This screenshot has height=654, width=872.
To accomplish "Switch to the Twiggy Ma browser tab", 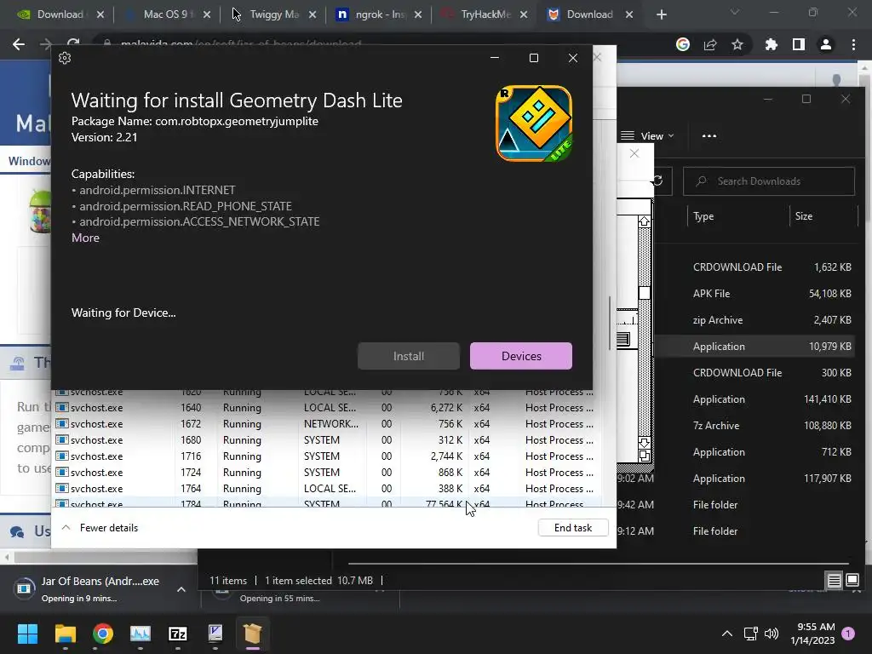I will pyautogui.click(x=273, y=14).
